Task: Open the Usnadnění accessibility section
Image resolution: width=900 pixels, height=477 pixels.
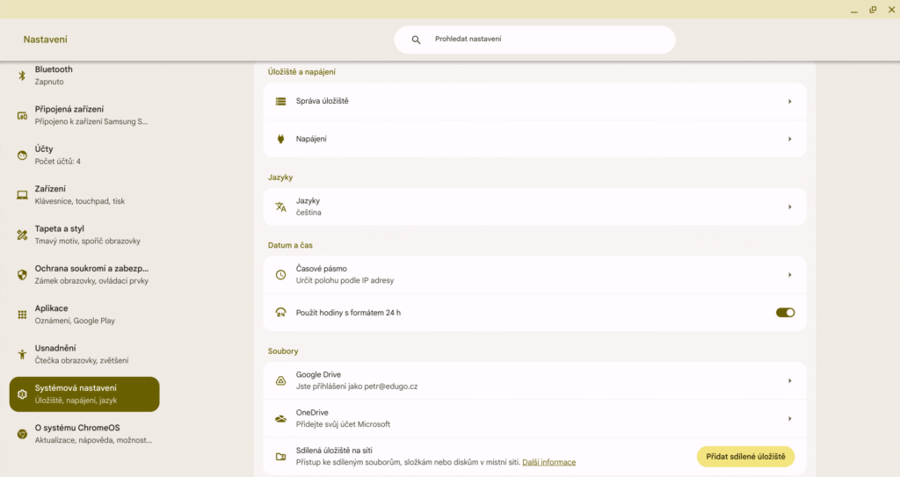Action: [x=84, y=354]
